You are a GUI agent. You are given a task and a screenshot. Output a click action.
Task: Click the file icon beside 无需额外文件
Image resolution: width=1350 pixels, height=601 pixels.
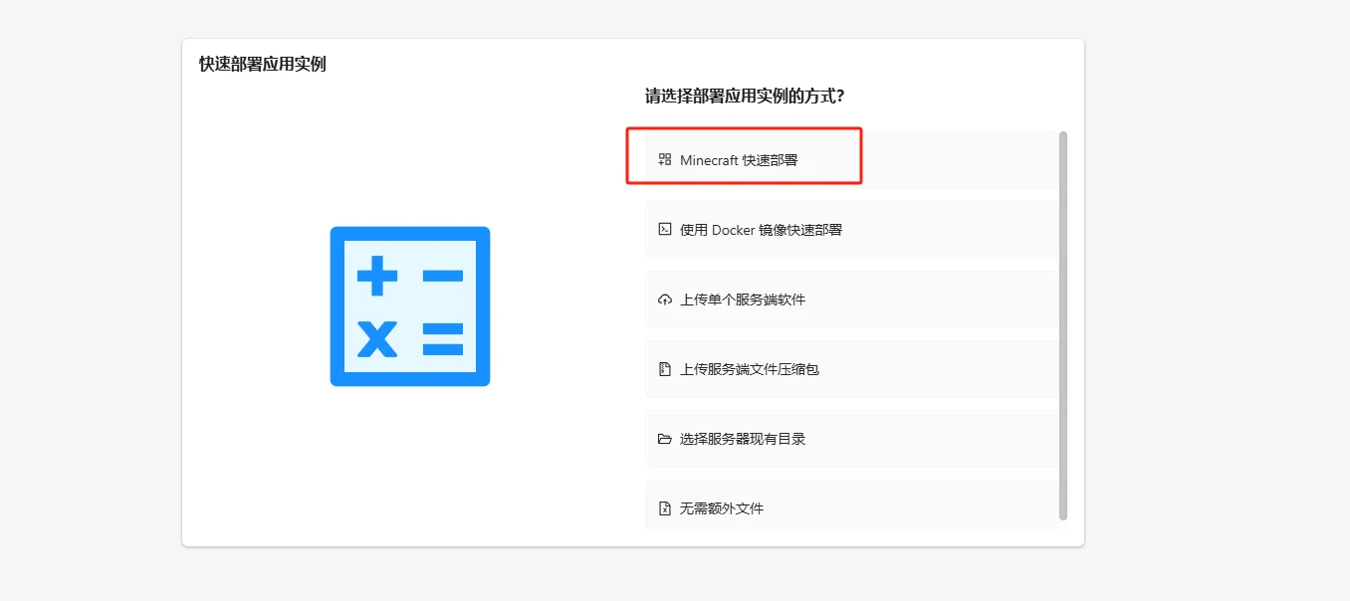(x=665, y=508)
